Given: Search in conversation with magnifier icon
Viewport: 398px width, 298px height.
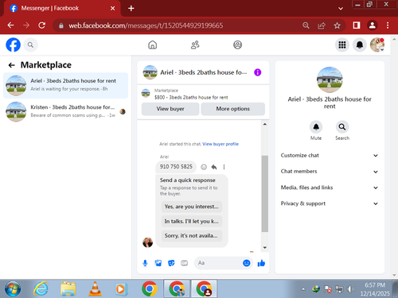Looking at the screenshot, I should [x=342, y=127].
